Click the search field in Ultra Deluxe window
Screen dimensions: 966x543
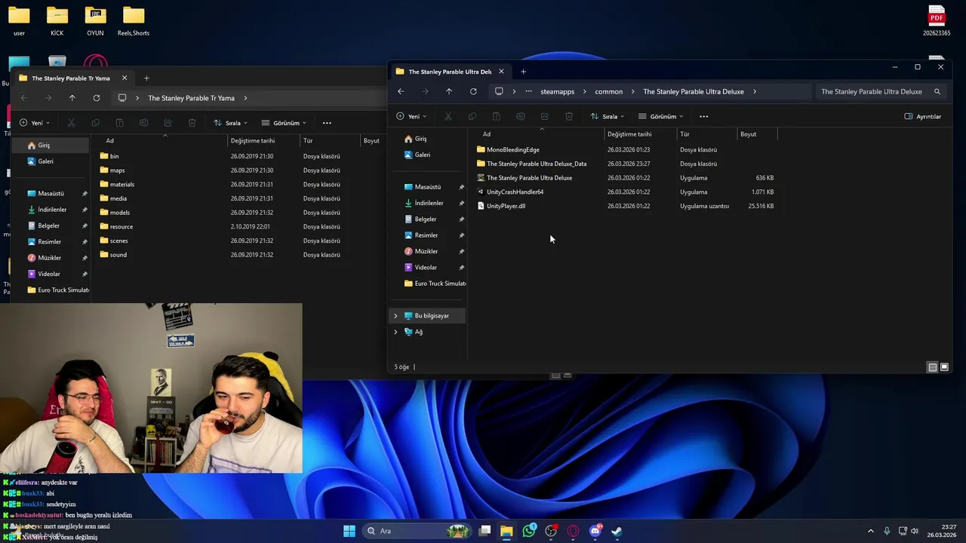(880, 91)
